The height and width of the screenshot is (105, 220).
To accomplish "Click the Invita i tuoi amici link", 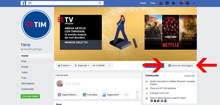I will [158, 81].
